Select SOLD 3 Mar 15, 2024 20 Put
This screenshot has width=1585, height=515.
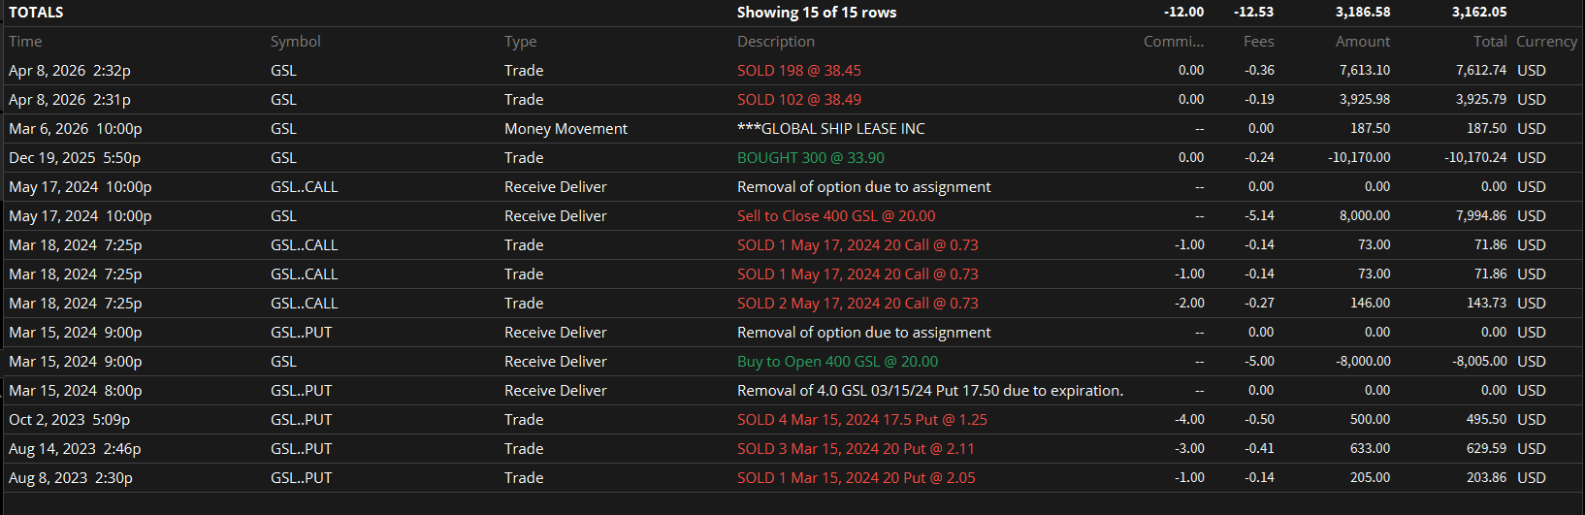tap(856, 449)
